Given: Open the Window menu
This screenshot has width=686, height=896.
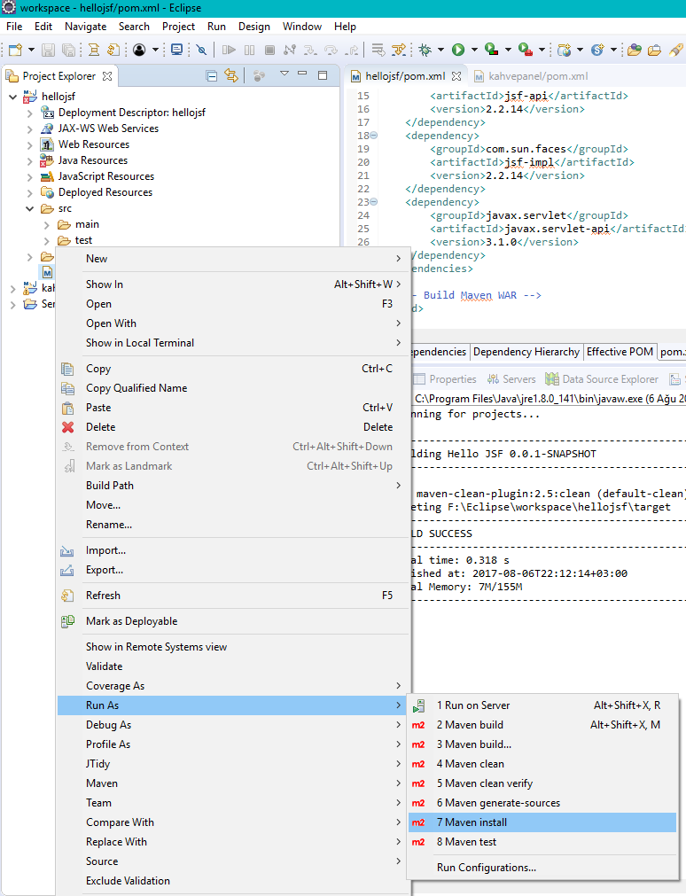Looking at the screenshot, I should click(x=302, y=27).
